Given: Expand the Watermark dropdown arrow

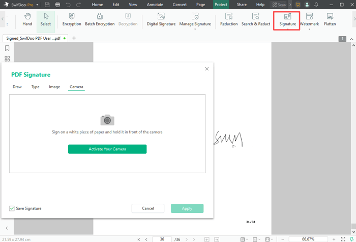Looking at the screenshot, I should coord(309,30).
